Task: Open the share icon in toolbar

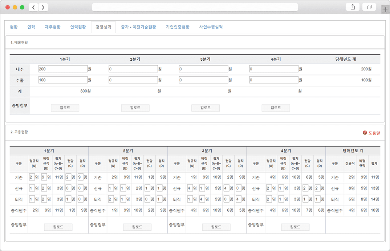Action: [x=353, y=7]
